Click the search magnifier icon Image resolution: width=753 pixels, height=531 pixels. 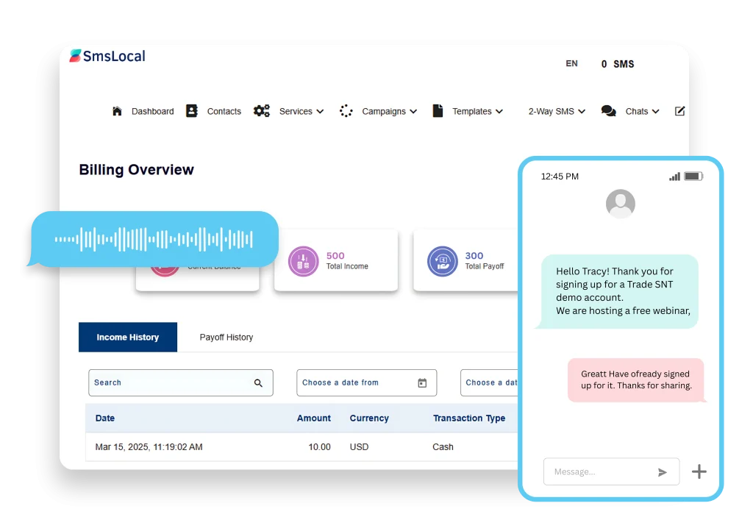click(x=258, y=383)
